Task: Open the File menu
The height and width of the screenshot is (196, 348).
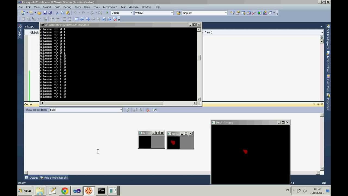Action: click(x=21, y=7)
